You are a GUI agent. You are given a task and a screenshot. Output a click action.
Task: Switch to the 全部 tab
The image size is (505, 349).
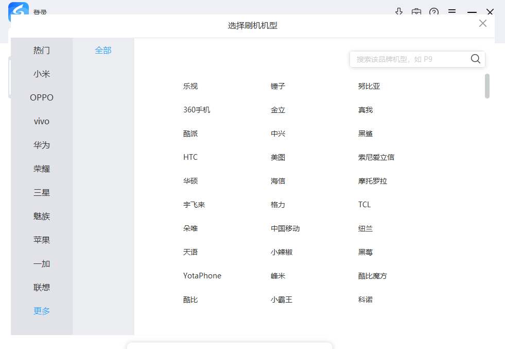103,50
